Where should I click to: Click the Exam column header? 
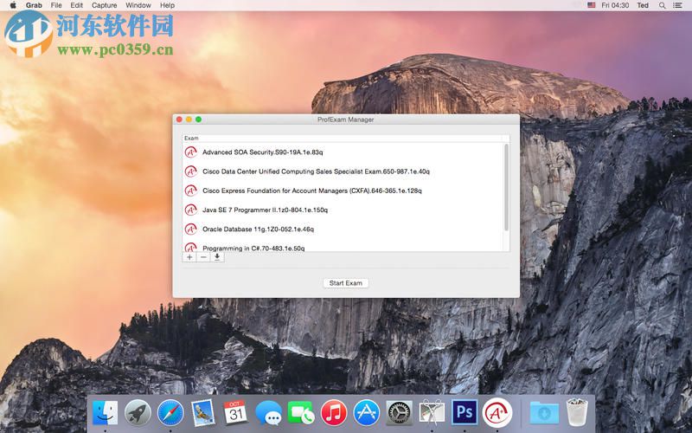click(x=342, y=139)
